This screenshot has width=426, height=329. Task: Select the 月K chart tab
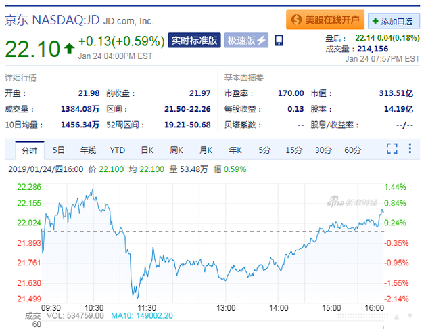206,150
